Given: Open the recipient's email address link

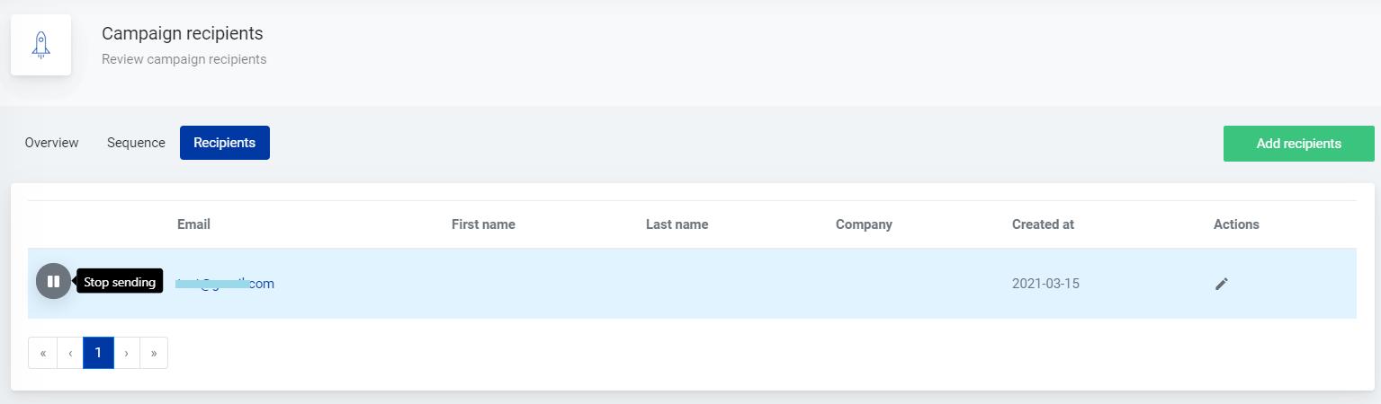Looking at the screenshot, I should click(225, 284).
